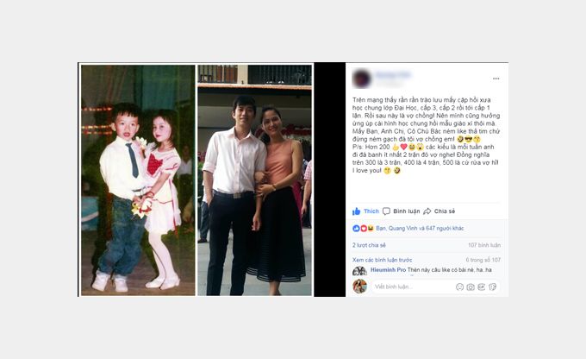Click the Chia sẻ share arrow icon
Screen dimensions: 586x359
coord(427,211)
